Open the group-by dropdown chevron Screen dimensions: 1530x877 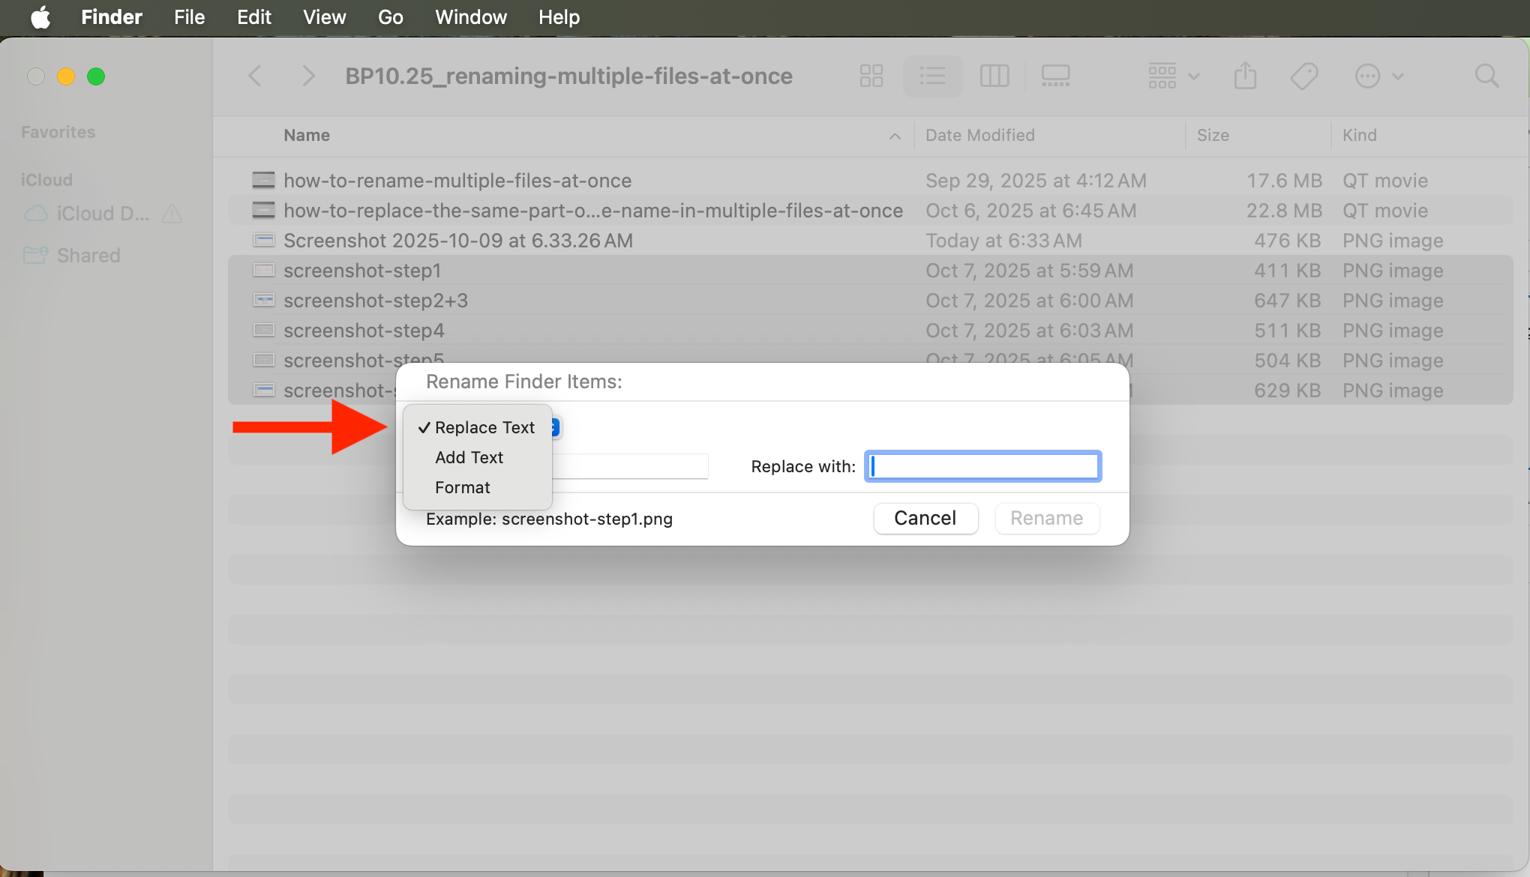click(x=1192, y=76)
